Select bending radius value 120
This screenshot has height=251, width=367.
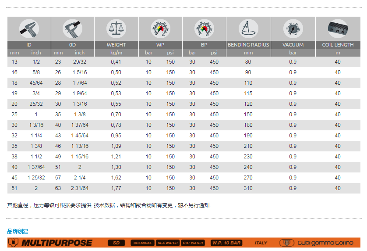248,104
